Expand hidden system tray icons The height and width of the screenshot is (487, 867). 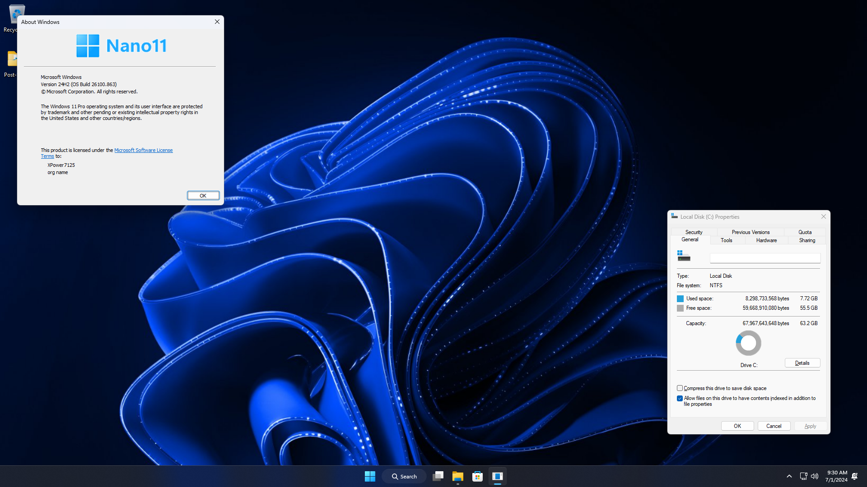tap(789, 476)
